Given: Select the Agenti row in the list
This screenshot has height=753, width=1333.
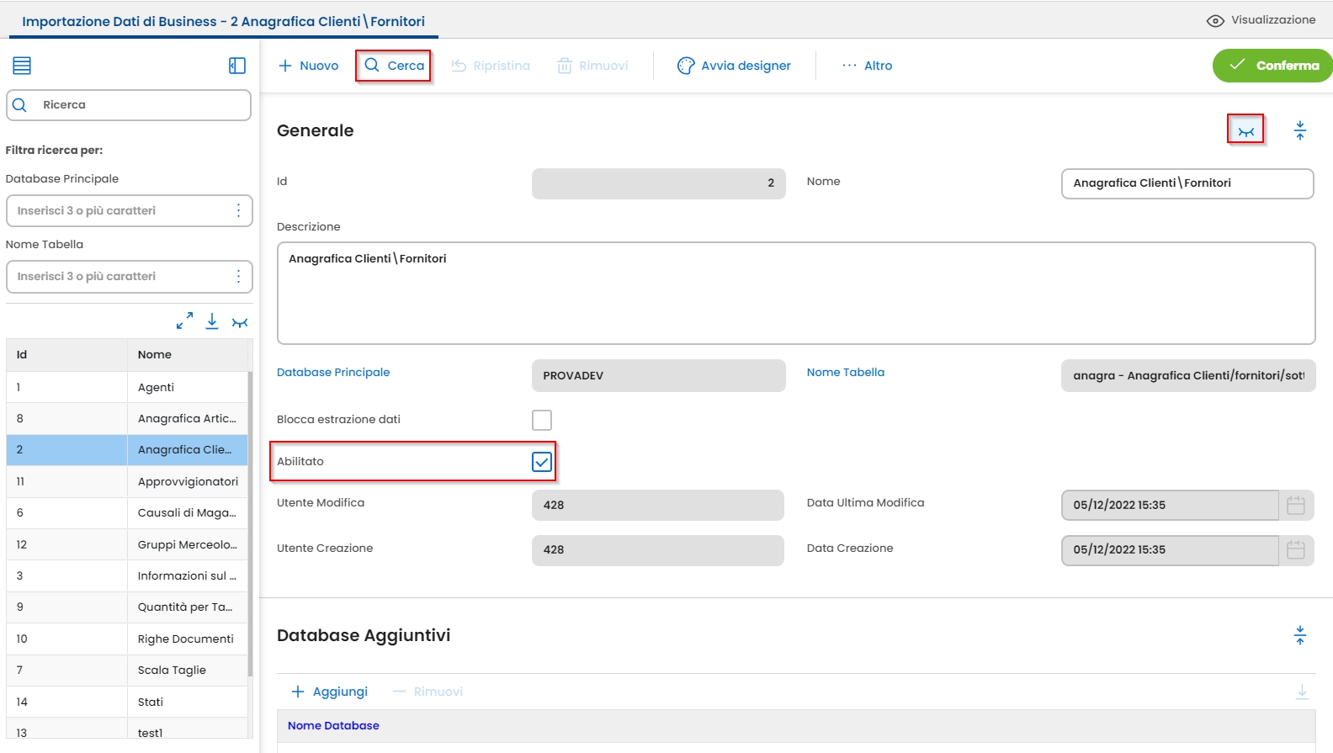Looking at the screenshot, I should click(156, 387).
